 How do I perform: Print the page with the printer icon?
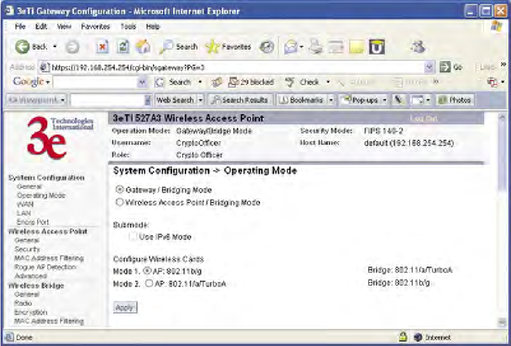pos(316,47)
